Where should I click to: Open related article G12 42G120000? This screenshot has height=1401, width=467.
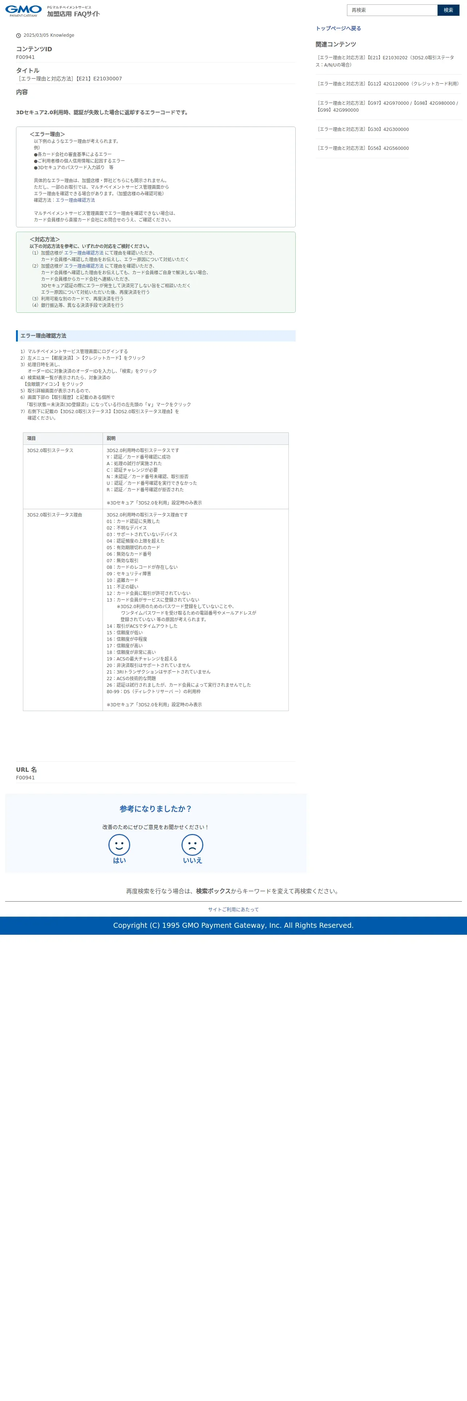pyautogui.click(x=388, y=84)
